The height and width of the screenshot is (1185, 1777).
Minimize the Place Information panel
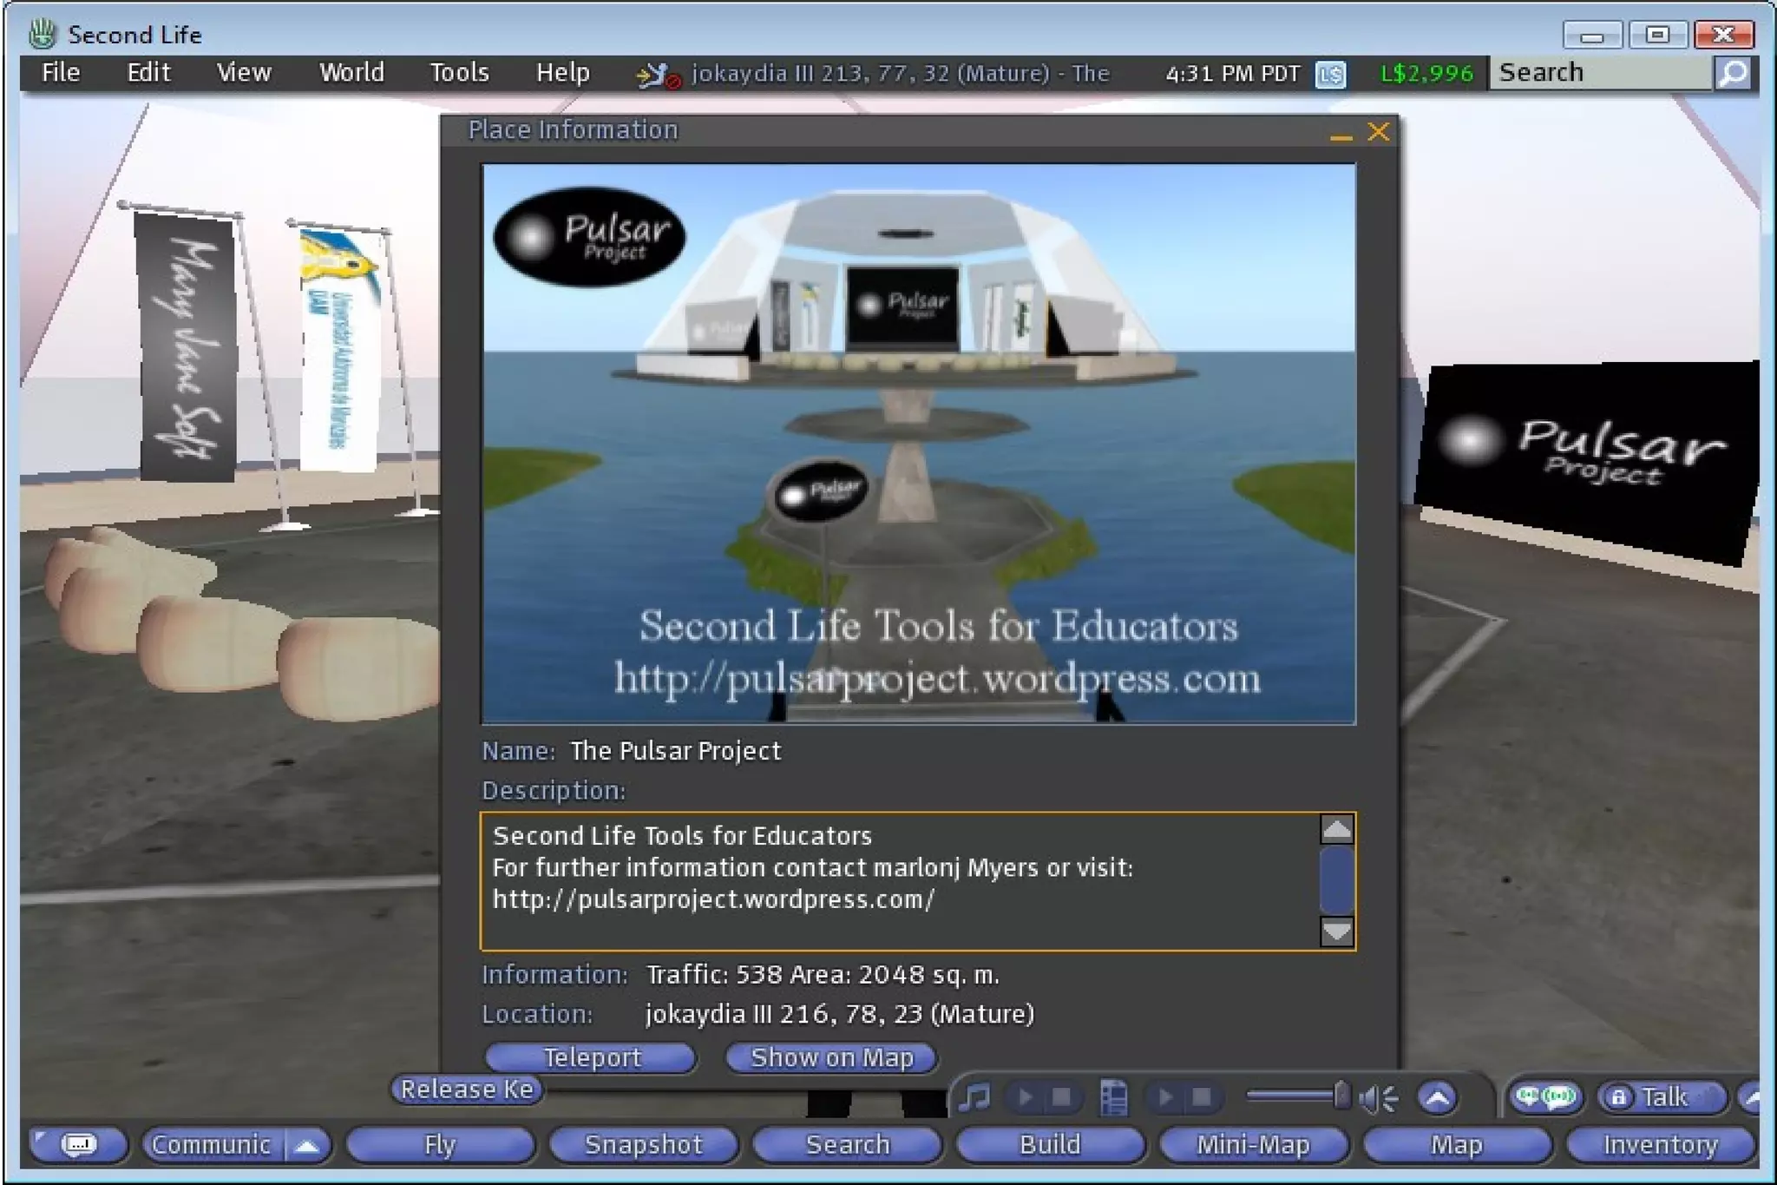1341,135
